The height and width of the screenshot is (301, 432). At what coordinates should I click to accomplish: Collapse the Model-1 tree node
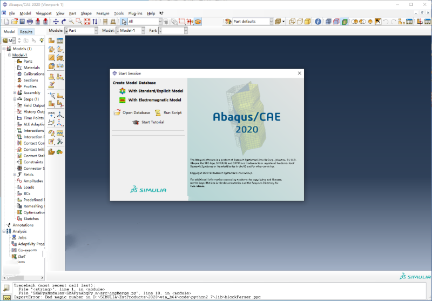(x=9, y=55)
